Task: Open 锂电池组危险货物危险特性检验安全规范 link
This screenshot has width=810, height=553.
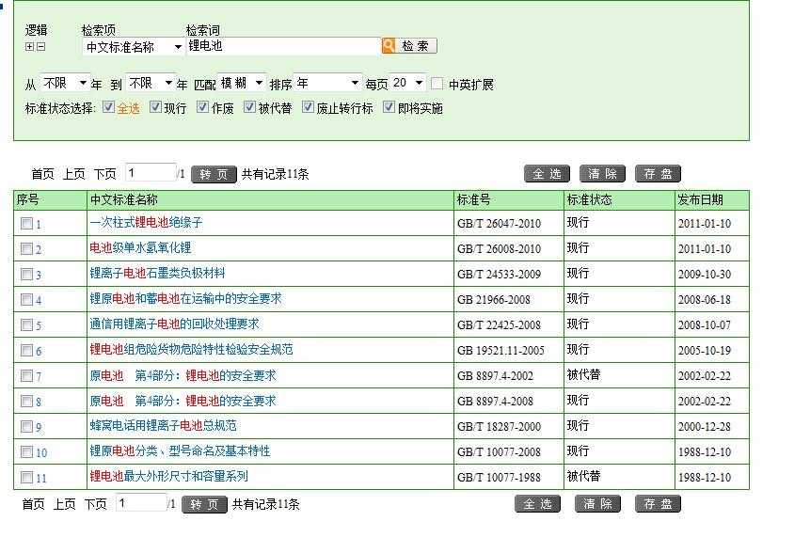Action: [192, 349]
